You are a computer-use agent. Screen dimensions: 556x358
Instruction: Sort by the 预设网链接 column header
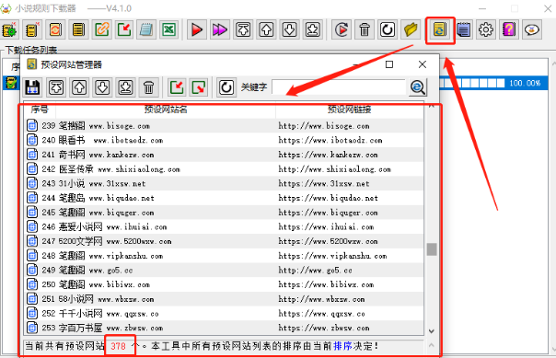coord(349,110)
